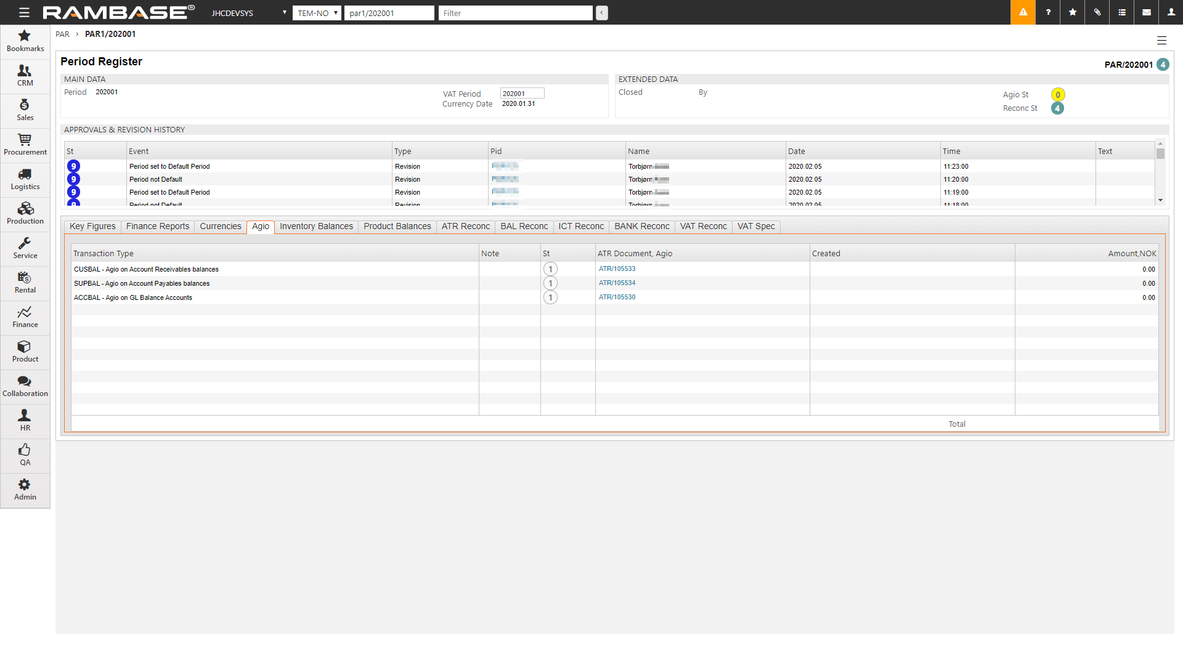Image resolution: width=1183 pixels, height=651 pixels.
Task: Click the orange alert warning icon
Action: coord(1023,12)
